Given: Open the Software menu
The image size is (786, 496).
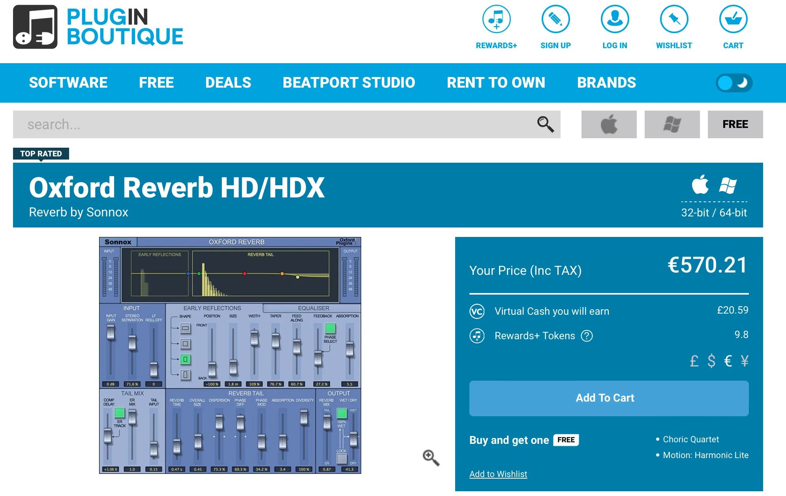Looking at the screenshot, I should click(x=68, y=83).
